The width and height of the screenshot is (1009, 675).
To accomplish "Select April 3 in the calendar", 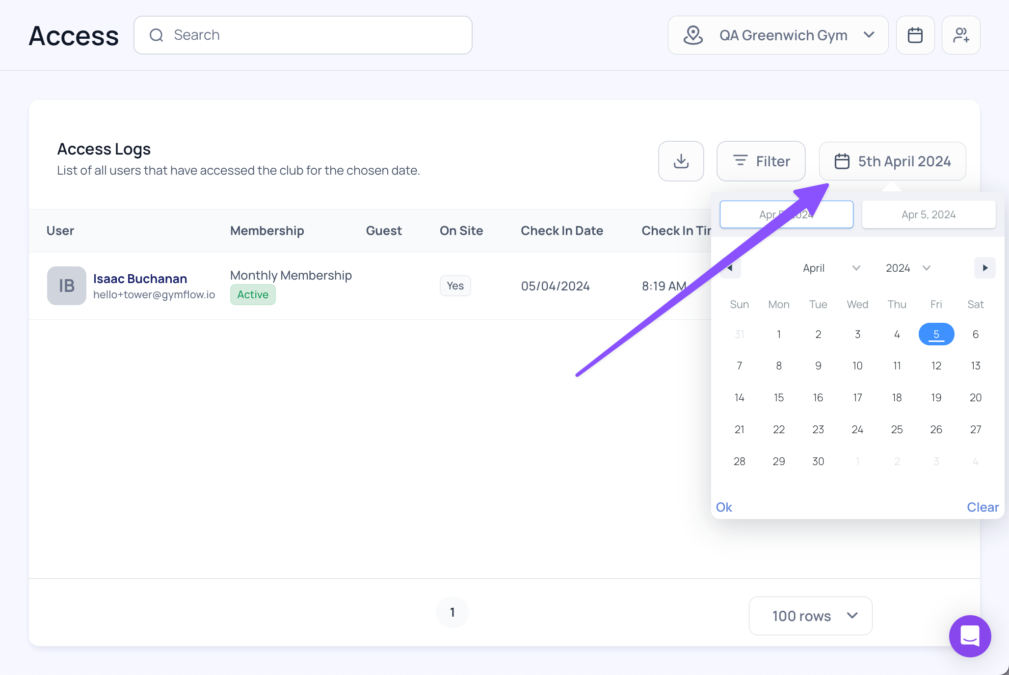I will tap(857, 334).
